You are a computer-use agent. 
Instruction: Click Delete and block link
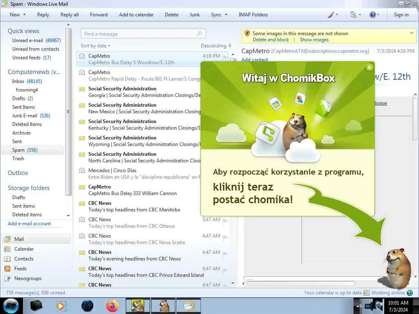click(271, 40)
